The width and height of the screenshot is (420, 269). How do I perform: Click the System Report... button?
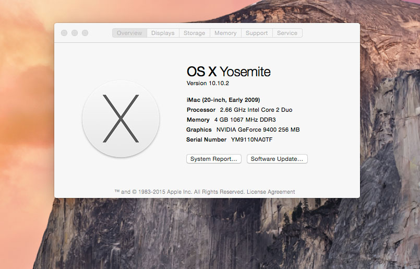click(x=213, y=159)
